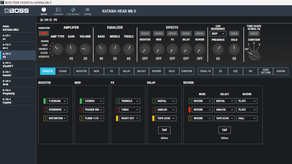Viewport: 292px width, 164px height.
Task: Select red Overdrive booster indicator
Action: coord(44,110)
